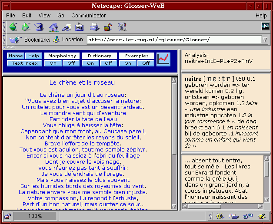Click the red line chart icon

163,59
